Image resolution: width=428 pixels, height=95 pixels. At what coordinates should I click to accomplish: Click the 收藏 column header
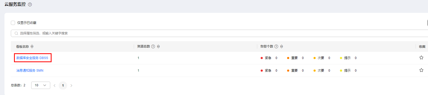coord(422,47)
